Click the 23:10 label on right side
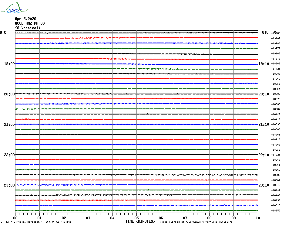The image size is (282, 226). click(x=264, y=185)
